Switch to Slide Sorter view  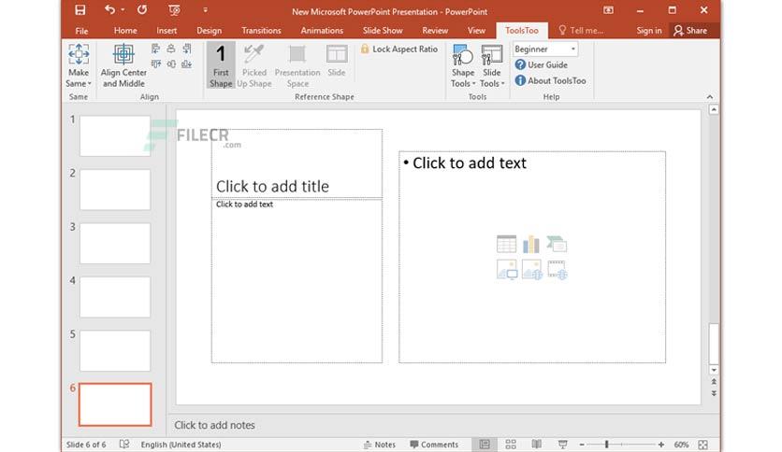(x=511, y=444)
